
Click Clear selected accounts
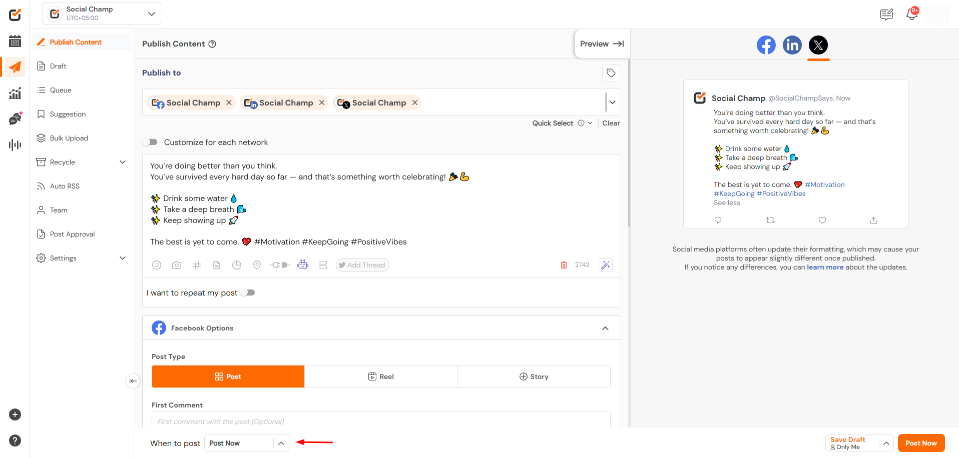point(611,123)
